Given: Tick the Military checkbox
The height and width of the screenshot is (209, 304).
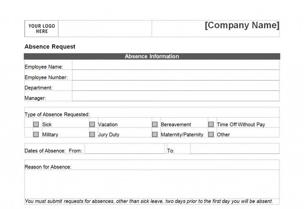Looking at the screenshot, I should coord(36,134).
